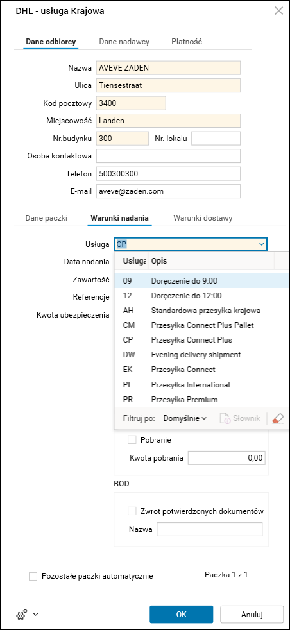Select service 09 Doręczenie do 9:00
The height and width of the screenshot is (630, 290).
201,281
